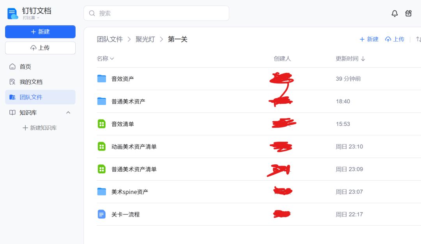Screen dimensions: 421x244
Task: Click the 普通美术资产清单 spreadsheet icon
Action: pyautogui.click(x=101, y=169)
